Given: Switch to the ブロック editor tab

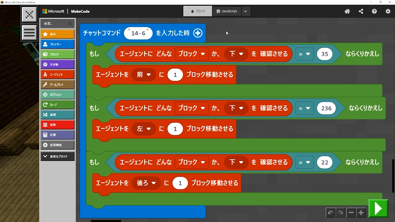Looking at the screenshot, I should click(198, 11).
